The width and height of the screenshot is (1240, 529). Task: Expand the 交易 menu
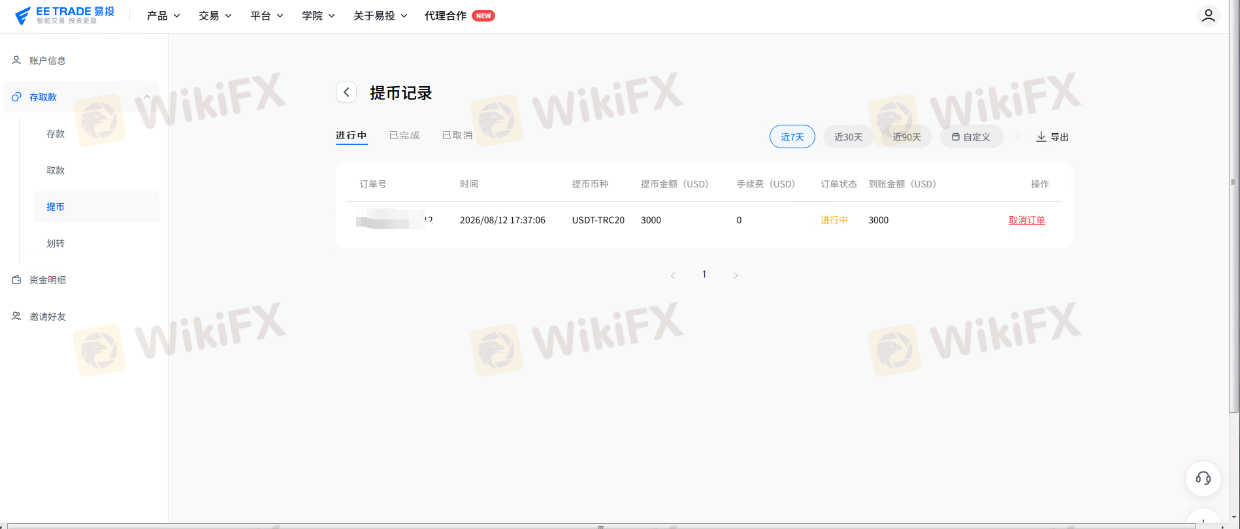pyautogui.click(x=215, y=16)
